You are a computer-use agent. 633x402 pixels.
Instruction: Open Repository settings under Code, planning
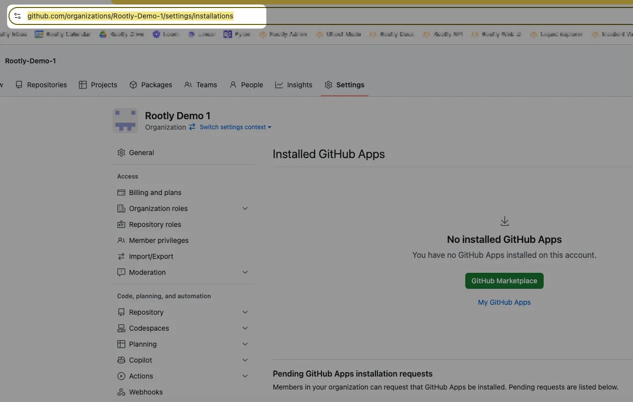183,312
